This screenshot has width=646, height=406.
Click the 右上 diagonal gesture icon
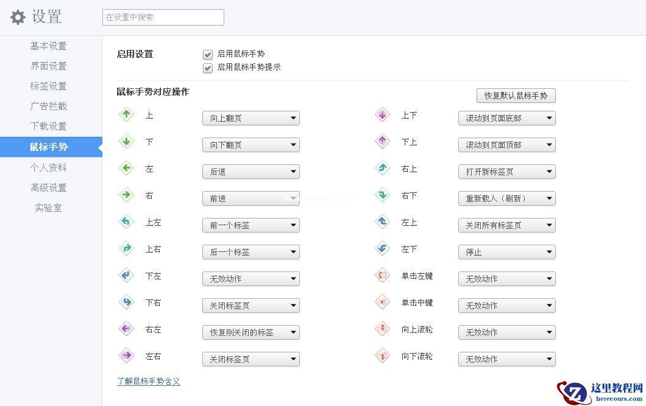point(382,169)
